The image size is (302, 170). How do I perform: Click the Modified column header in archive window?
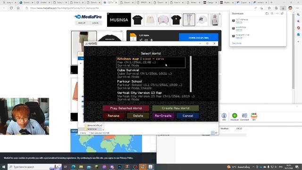225,128
